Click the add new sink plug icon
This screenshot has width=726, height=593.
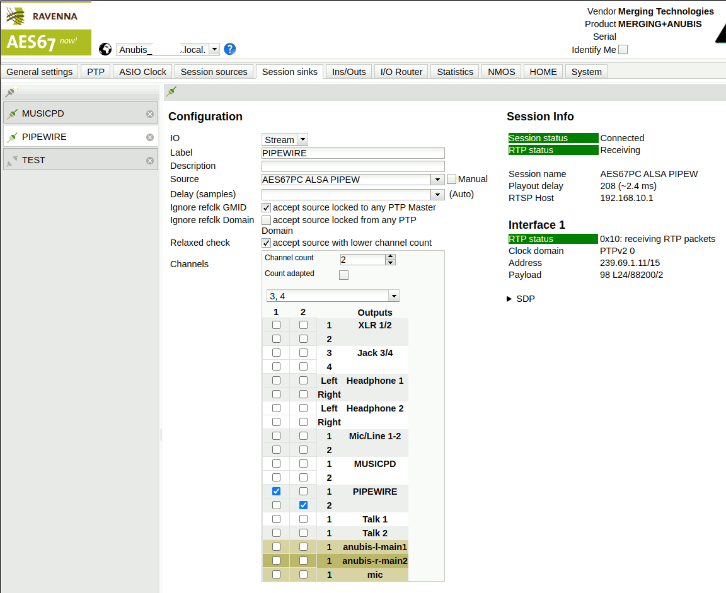(x=11, y=91)
